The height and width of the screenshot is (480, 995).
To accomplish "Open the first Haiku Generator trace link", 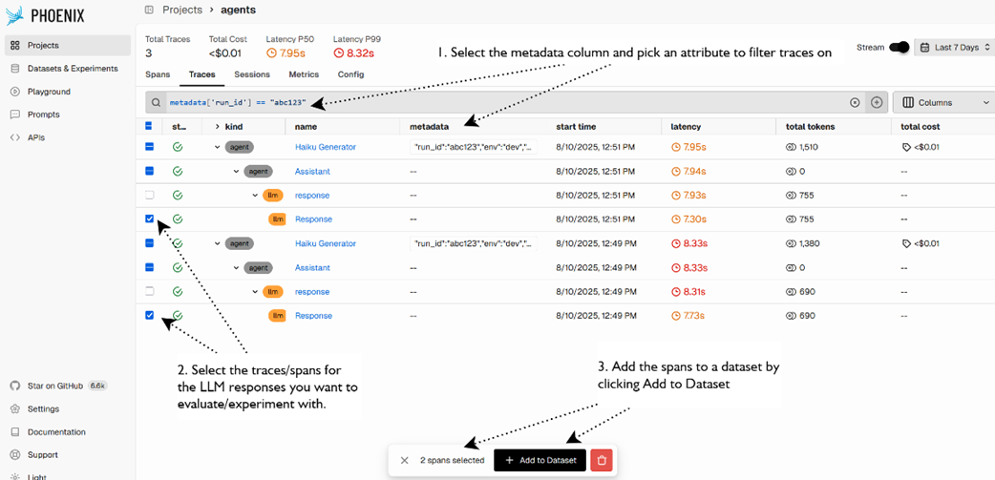I will pos(325,147).
